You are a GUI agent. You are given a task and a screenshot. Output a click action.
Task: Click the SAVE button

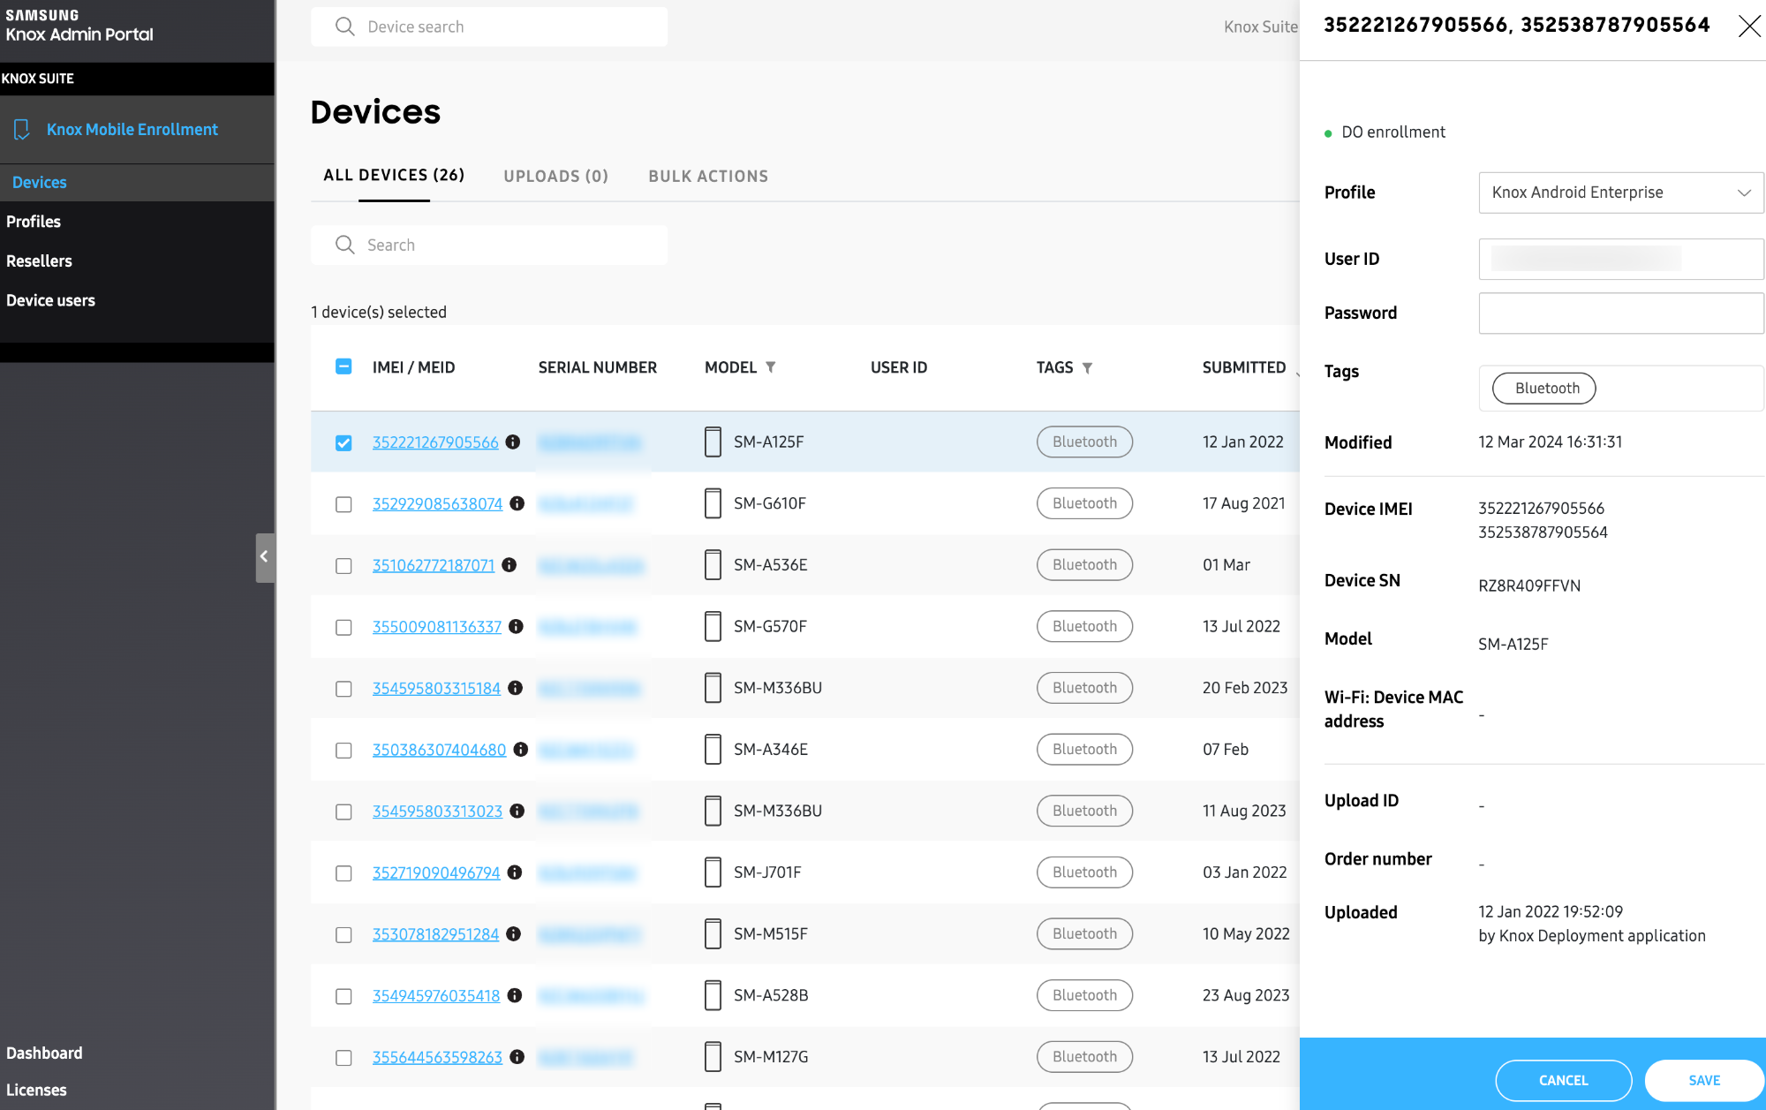(1704, 1080)
